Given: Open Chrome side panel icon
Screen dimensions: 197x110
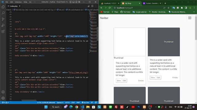Looking at the screenshot, I should (186, 8).
